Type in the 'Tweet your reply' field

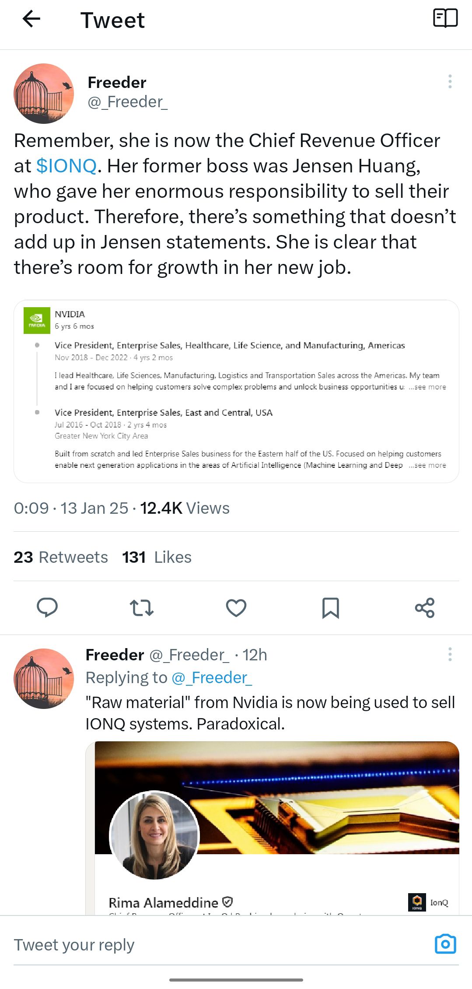click(x=219, y=945)
